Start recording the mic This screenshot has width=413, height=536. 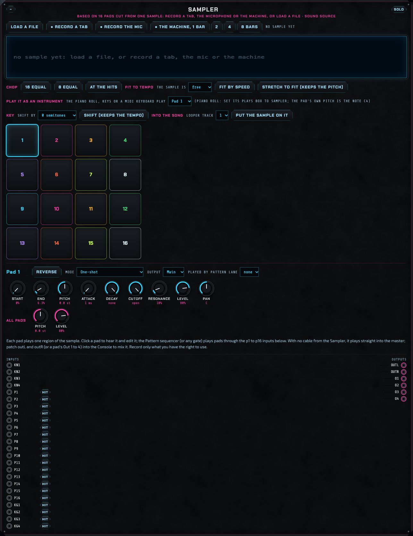(121, 27)
